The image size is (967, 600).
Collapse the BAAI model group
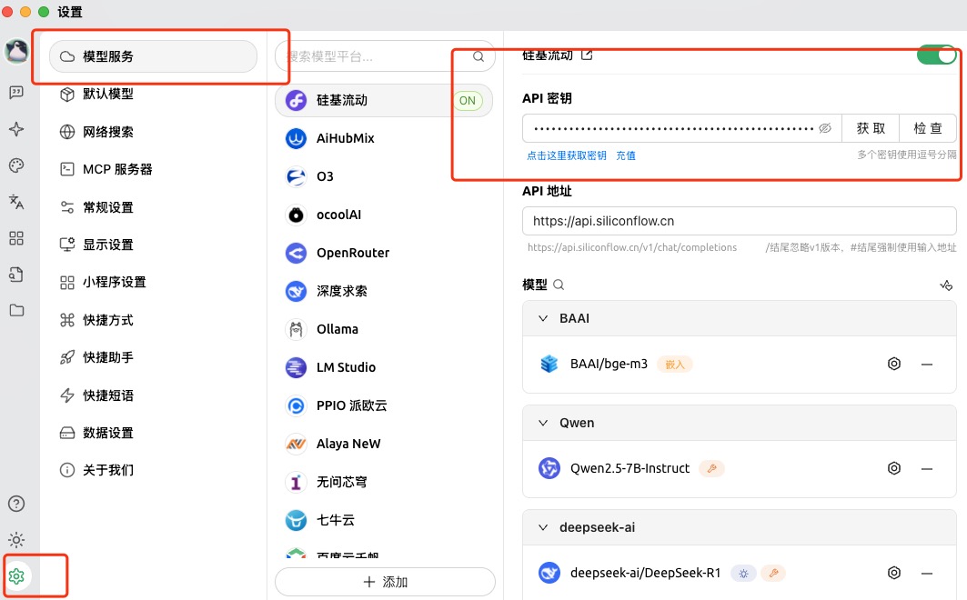pos(543,318)
